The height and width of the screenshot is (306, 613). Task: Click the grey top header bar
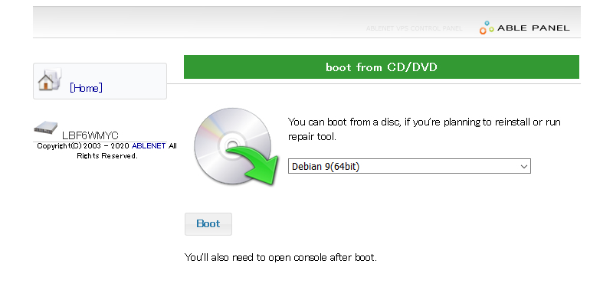[x=230, y=23]
